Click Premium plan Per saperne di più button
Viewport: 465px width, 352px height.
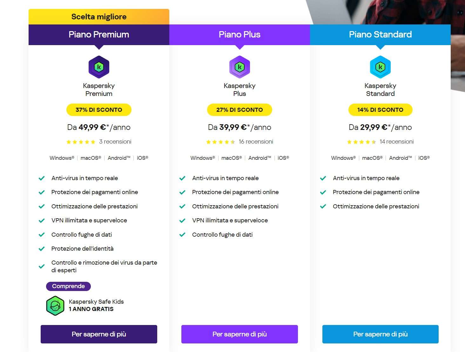99,334
